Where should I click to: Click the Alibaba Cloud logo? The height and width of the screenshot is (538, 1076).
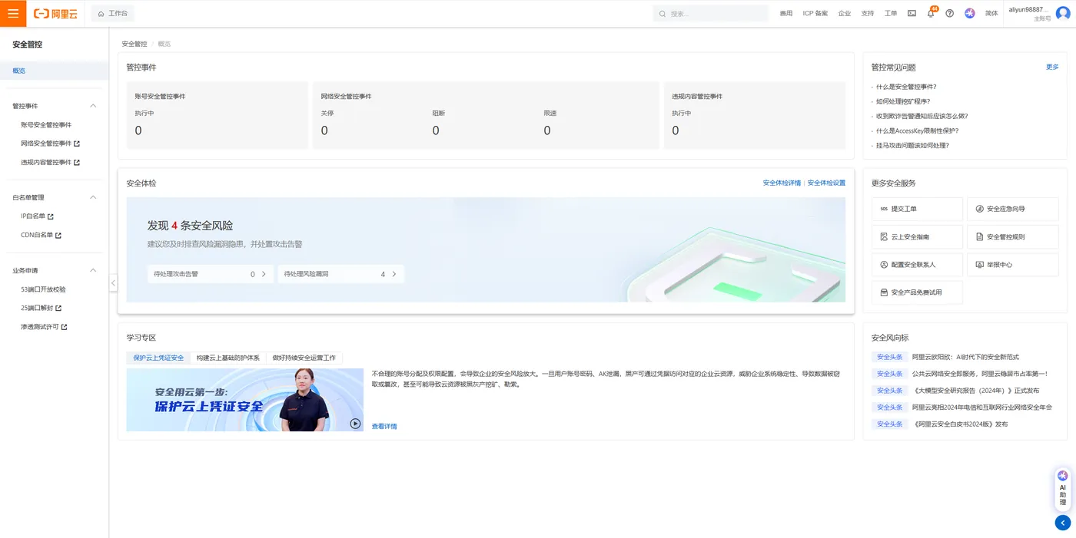(55, 14)
